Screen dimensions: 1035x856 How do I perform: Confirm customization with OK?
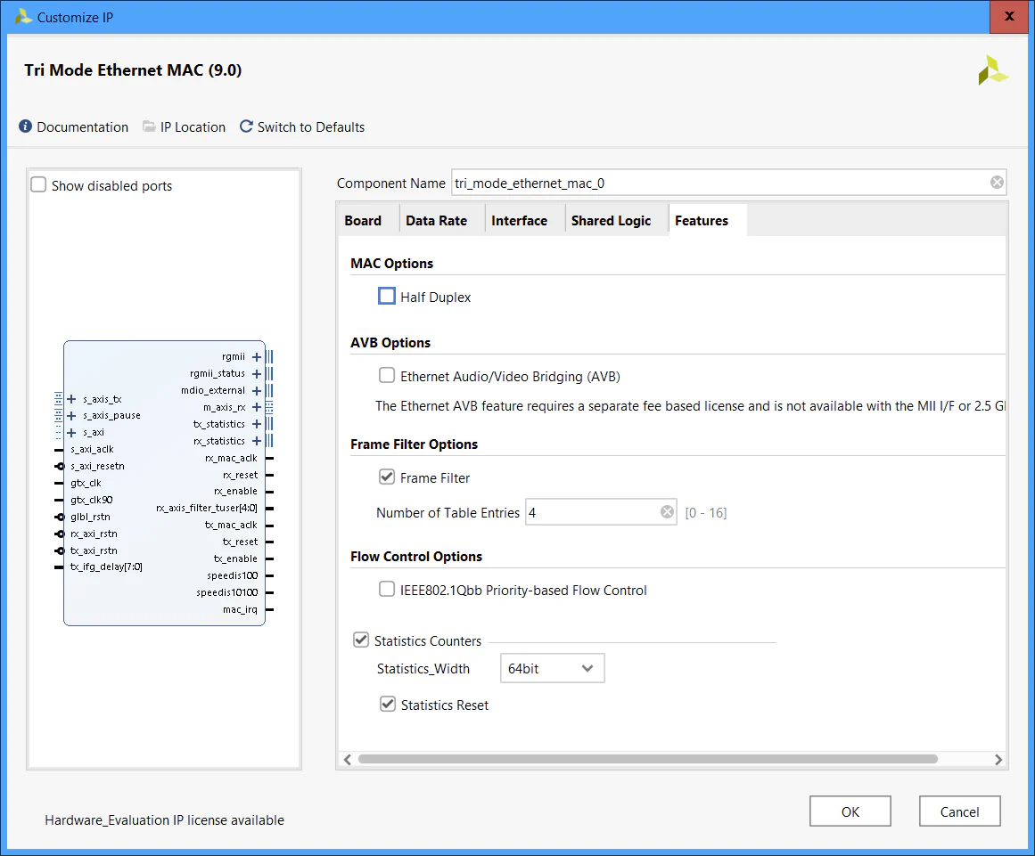(850, 811)
